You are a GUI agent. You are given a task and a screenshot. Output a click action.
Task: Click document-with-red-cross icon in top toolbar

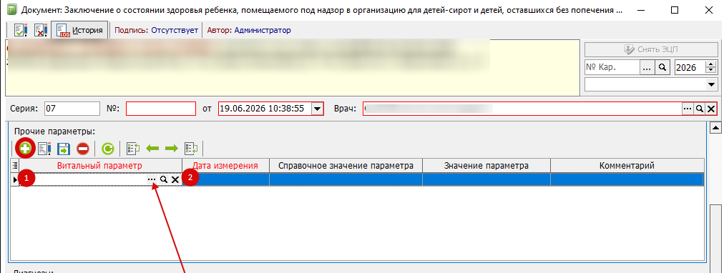pyautogui.click(x=41, y=31)
